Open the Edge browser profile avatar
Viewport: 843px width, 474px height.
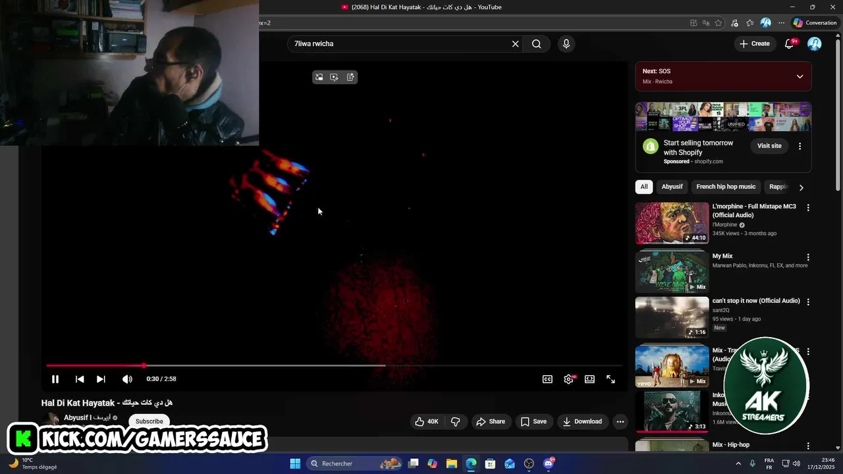765,23
